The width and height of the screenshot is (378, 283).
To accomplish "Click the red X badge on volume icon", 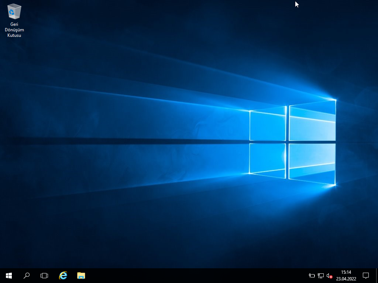I will [331, 277].
